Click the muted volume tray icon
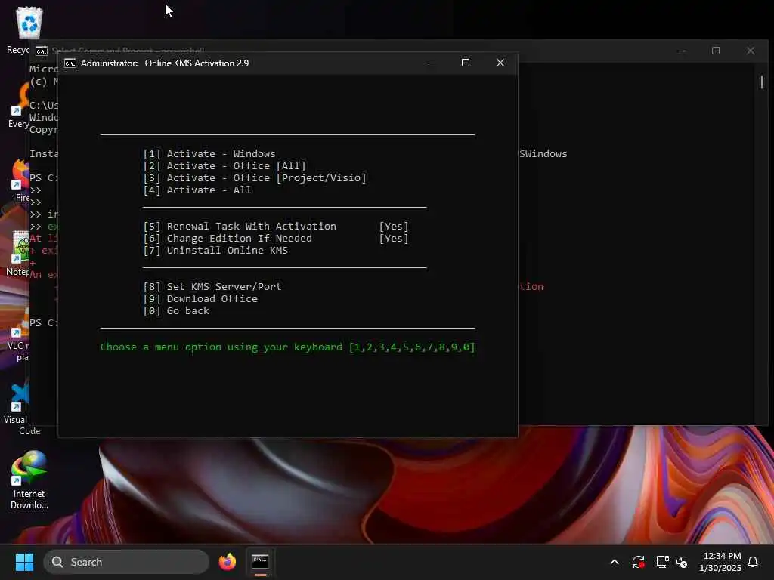 (x=682, y=562)
